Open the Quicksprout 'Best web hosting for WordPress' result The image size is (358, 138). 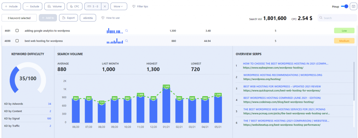click(x=282, y=86)
